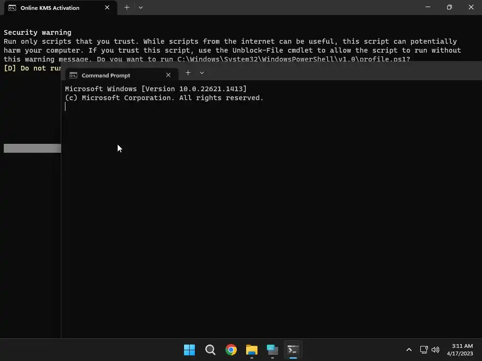This screenshot has width=482, height=361.
Task: Open the tab dropdown in the Online KMS Activation window
Action: point(140,8)
